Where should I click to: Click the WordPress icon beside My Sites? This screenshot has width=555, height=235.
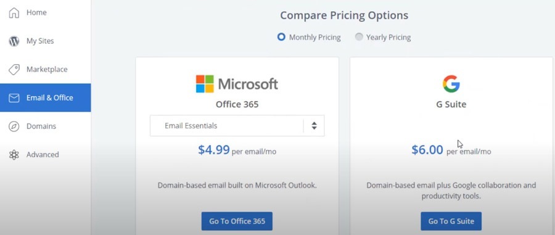[14, 41]
